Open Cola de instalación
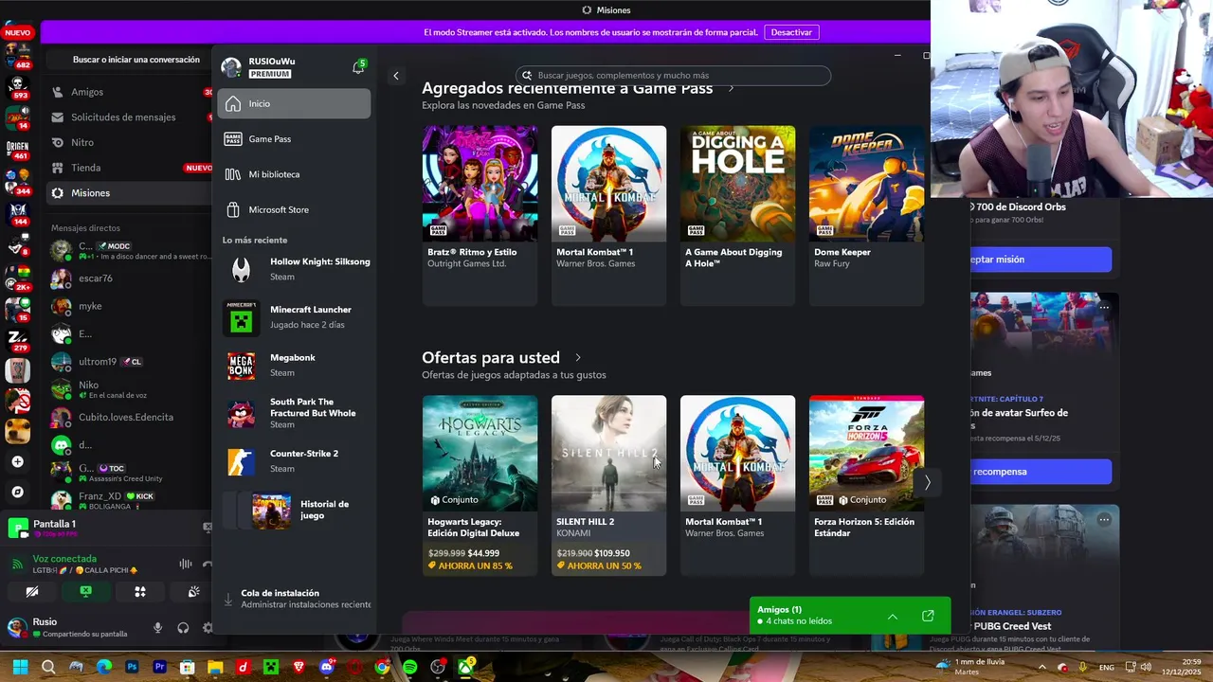 click(x=297, y=599)
